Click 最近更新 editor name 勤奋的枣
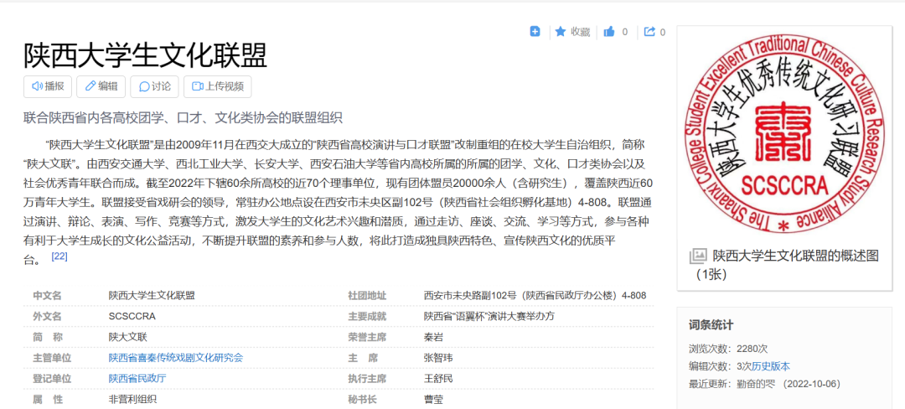The width and height of the screenshot is (905, 409). [x=756, y=384]
